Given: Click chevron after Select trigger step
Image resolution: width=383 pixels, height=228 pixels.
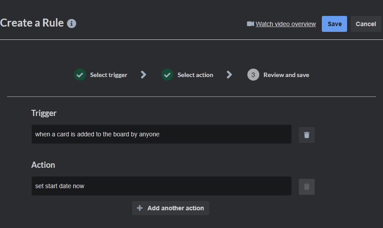Looking at the screenshot, I should (x=144, y=75).
